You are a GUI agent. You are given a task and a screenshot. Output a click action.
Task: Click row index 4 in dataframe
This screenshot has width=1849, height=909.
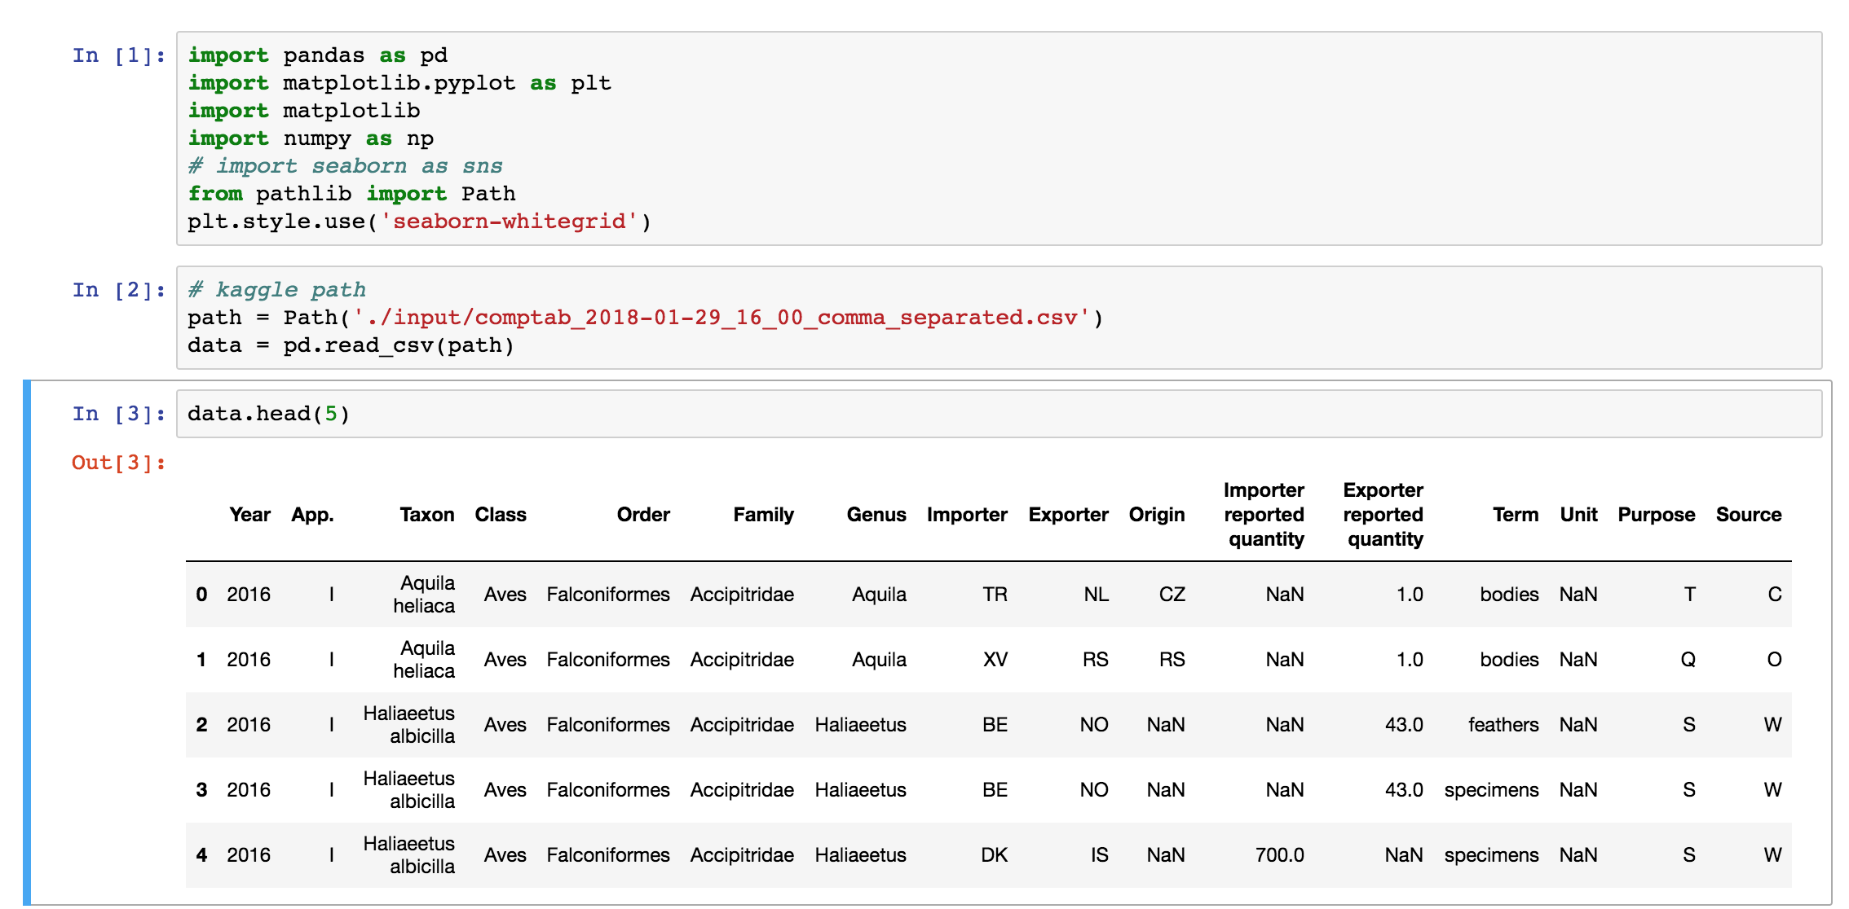tap(201, 855)
